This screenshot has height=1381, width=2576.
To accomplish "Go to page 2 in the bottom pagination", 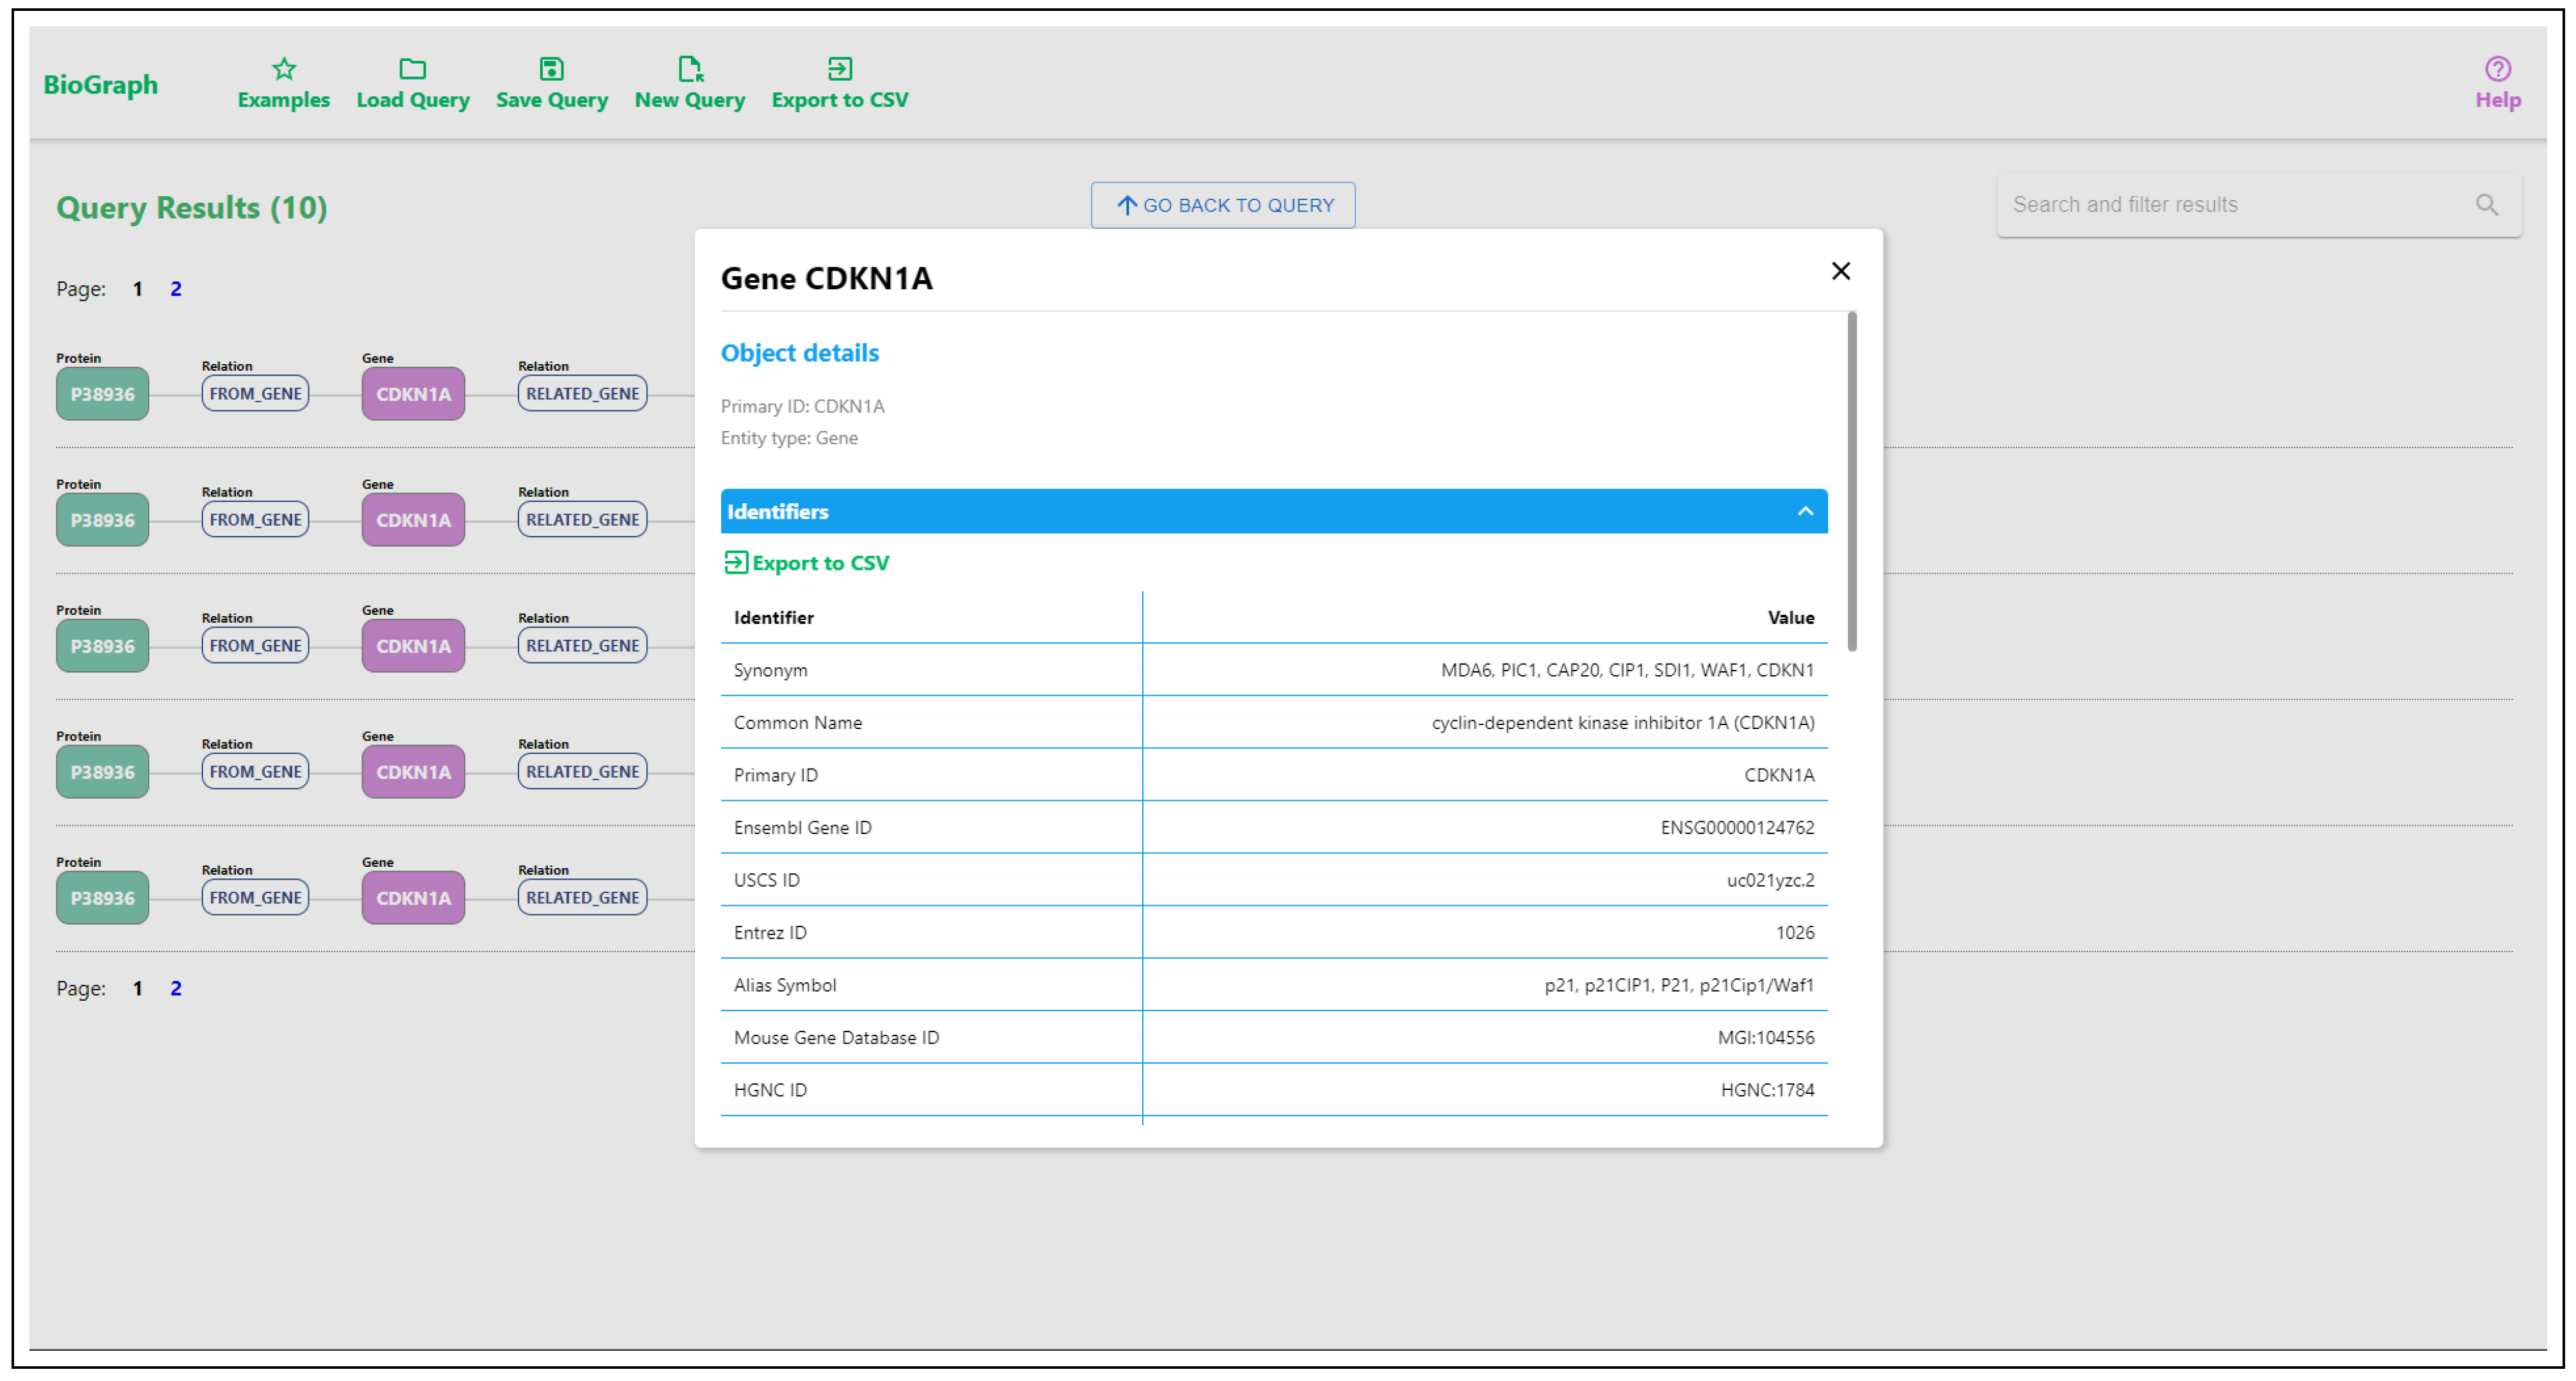I will [x=176, y=988].
